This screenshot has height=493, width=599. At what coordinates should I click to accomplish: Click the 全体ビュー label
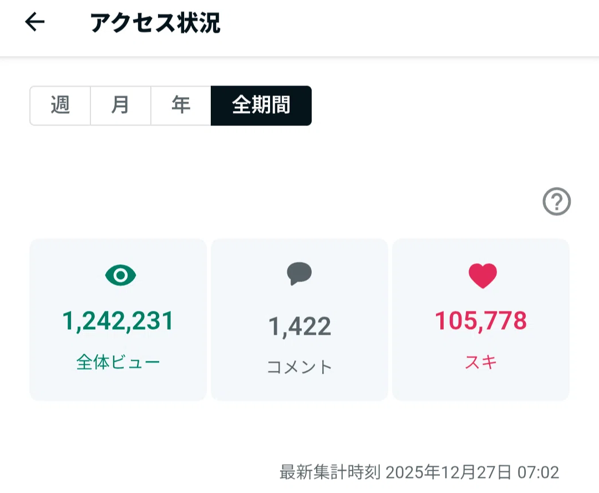point(118,362)
